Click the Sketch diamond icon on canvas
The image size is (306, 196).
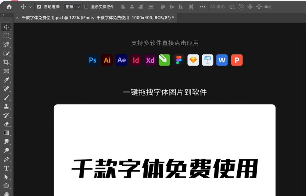(193, 60)
